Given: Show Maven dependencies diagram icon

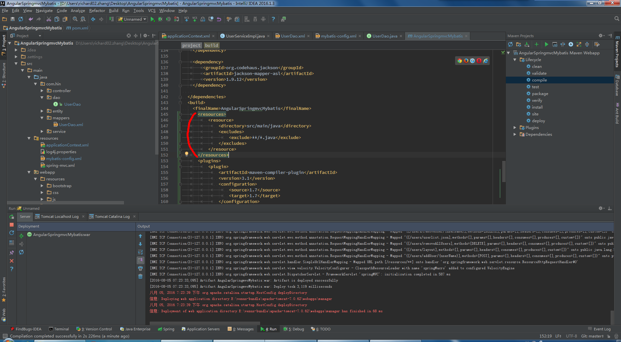Looking at the screenshot, I should point(579,44).
